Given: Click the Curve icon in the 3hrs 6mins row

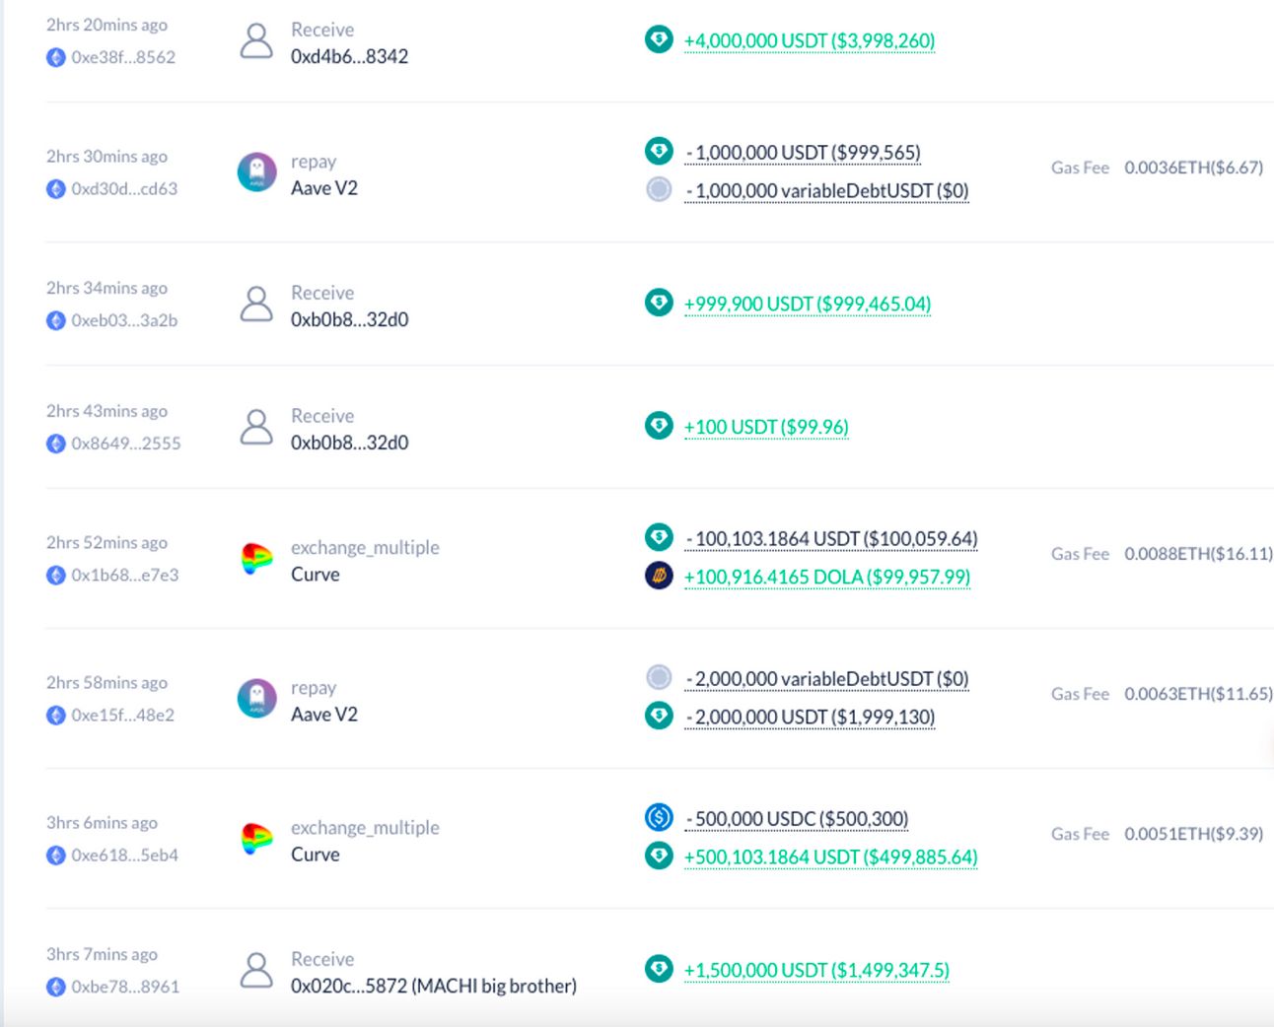Looking at the screenshot, I should pyautogui.click(x=256, y=839).
